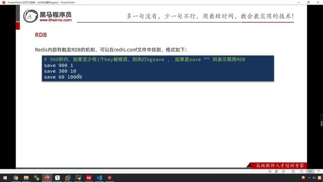Click the itheima horse logo
The width and height of the screenshot is (323, 182).
30,16
